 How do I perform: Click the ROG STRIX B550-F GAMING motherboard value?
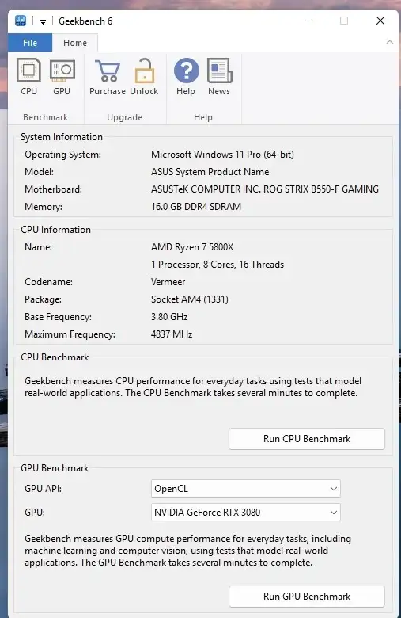coord(265,189)
